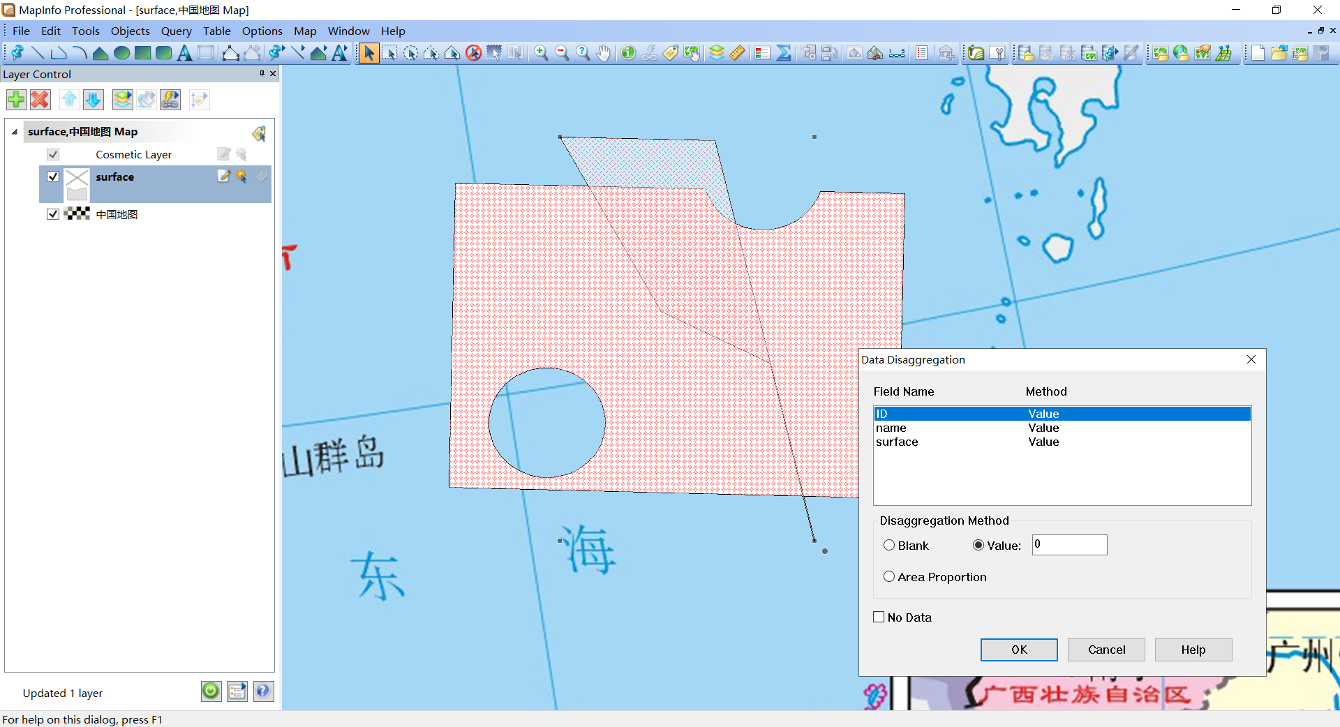Pick the Polygon drawing tool
1340x727 pixels.
(100, 53)
